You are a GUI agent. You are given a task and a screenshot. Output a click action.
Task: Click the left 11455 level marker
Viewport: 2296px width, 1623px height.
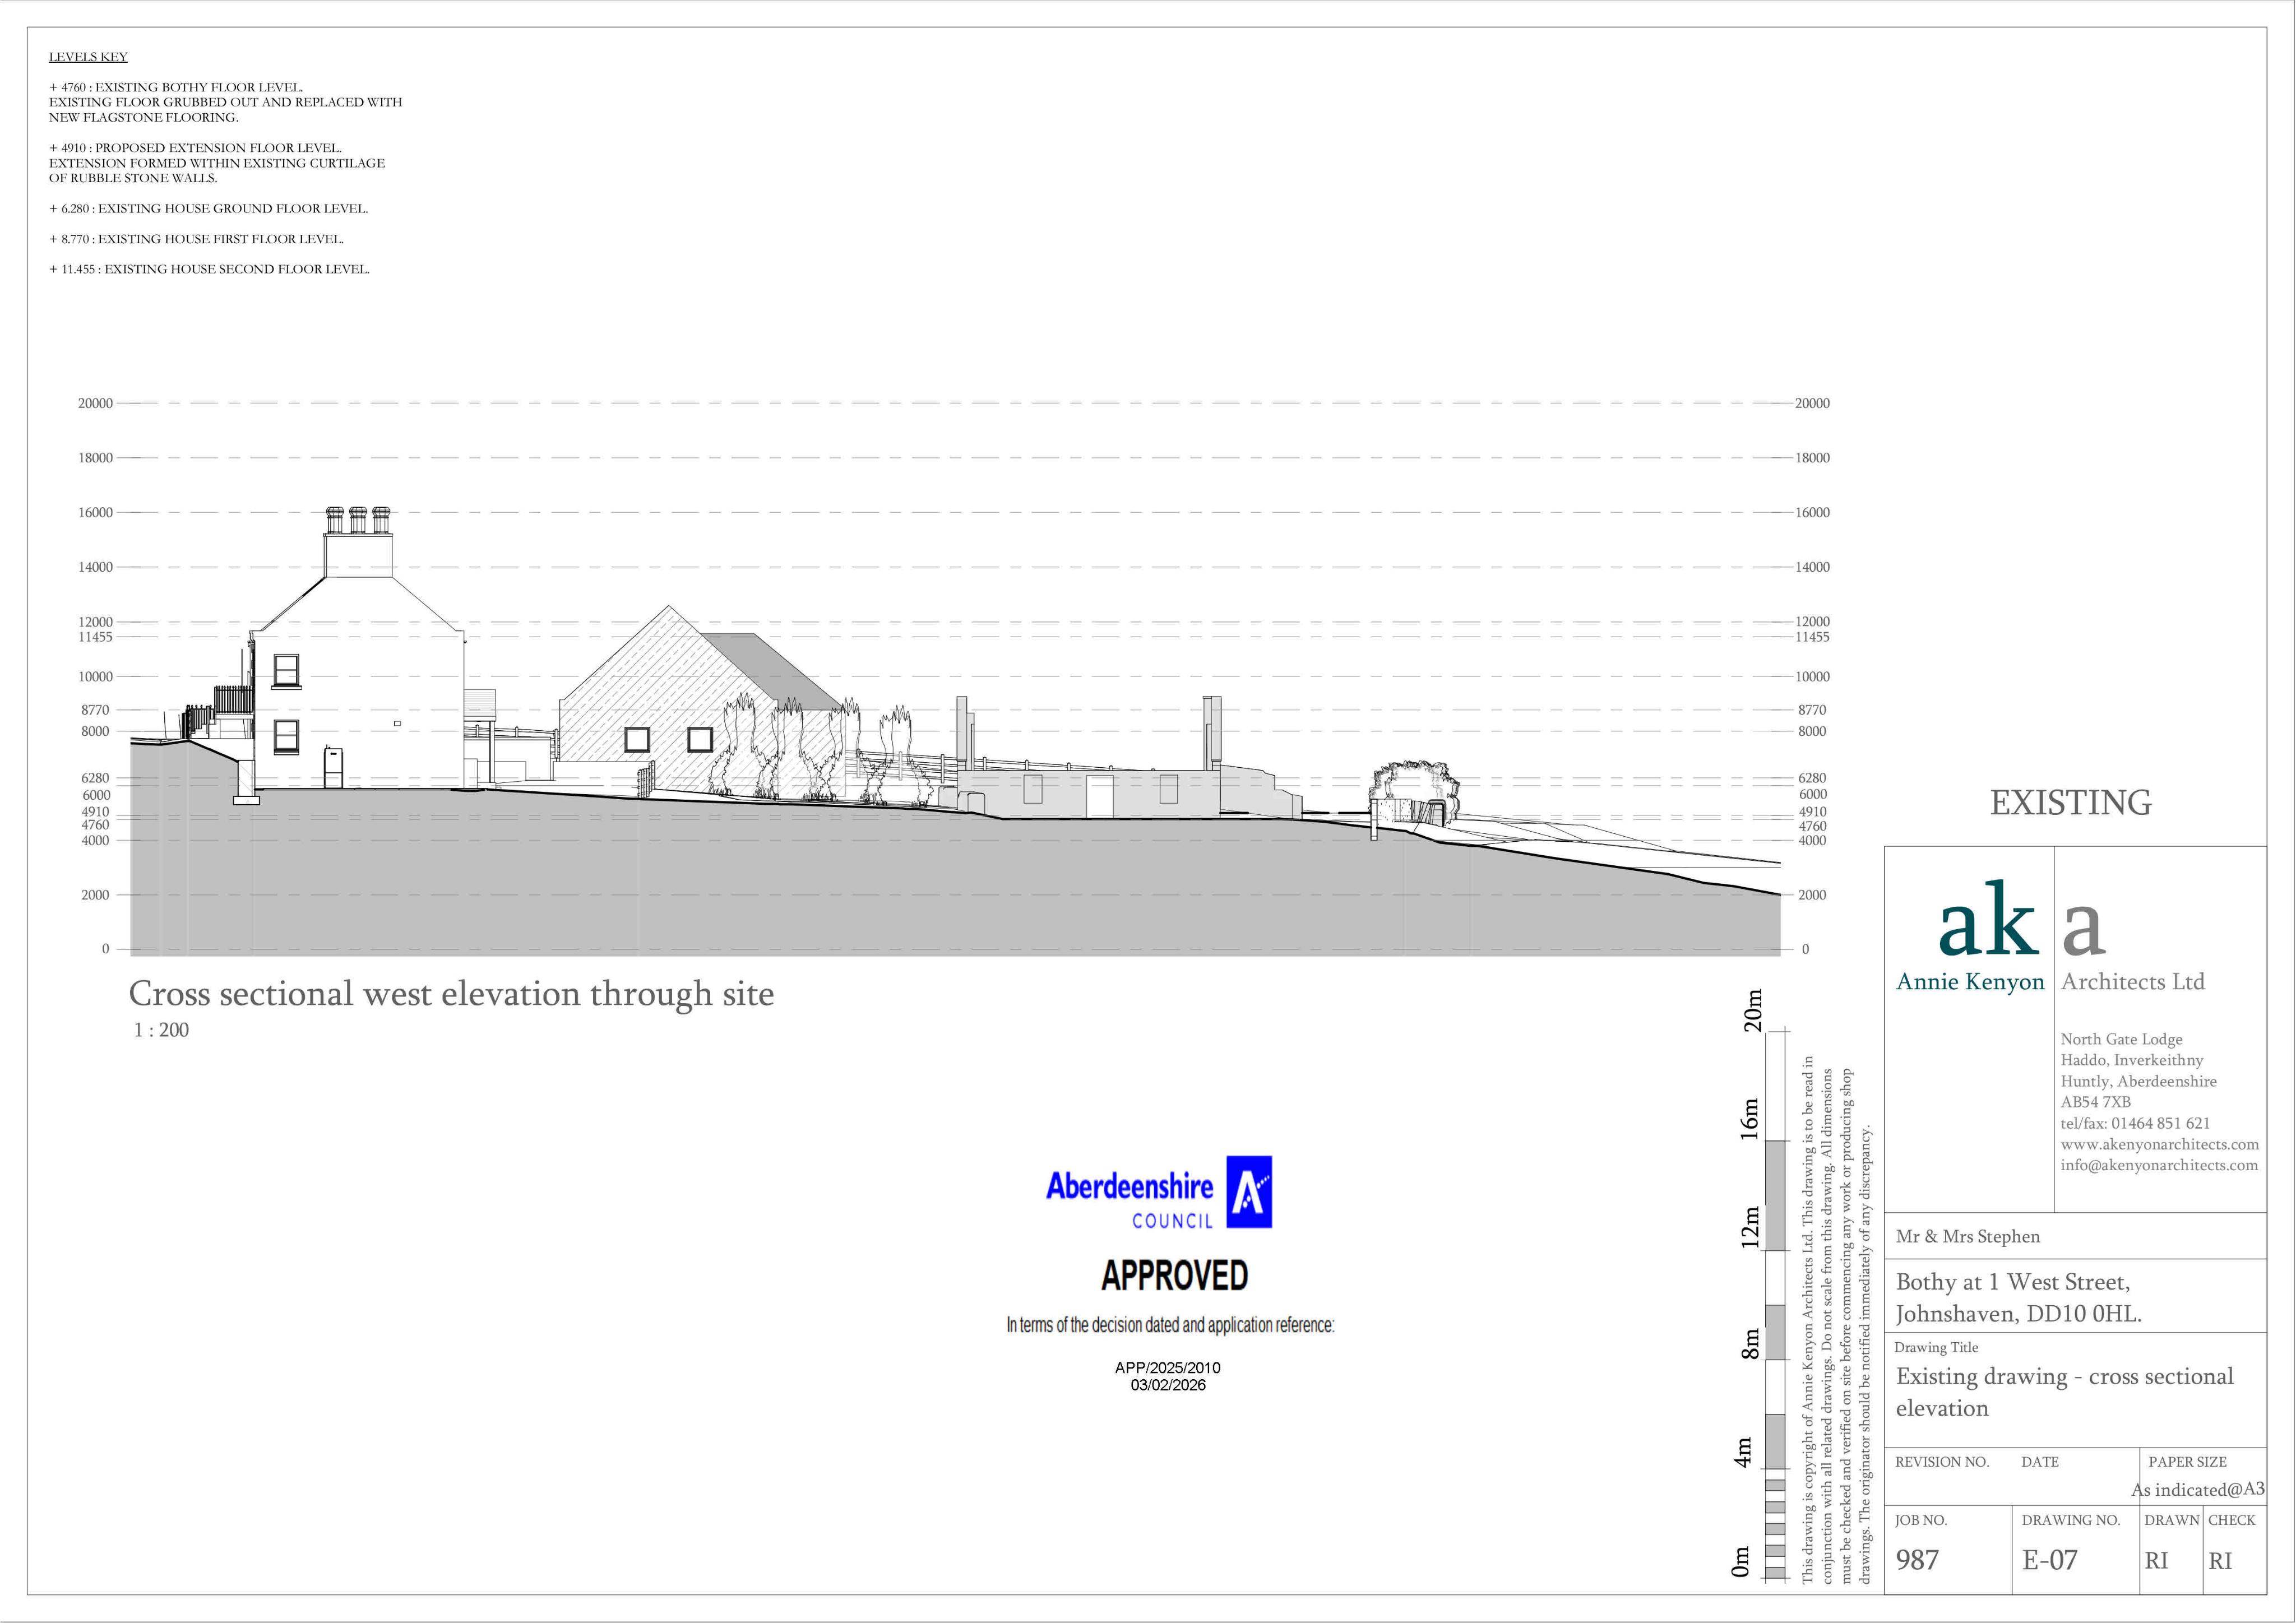(96, 637)
